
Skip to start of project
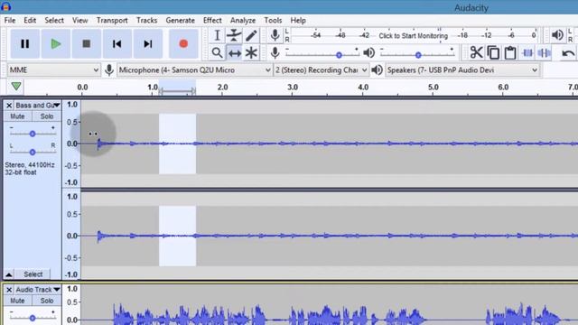pyautogui.click(x=117, y=44)
